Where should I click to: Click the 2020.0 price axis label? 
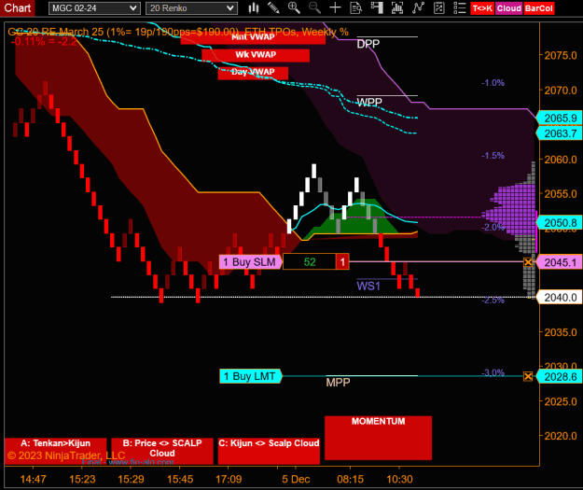tap(561, 436)
